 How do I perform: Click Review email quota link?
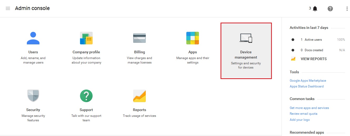click(x=303, y=114)
